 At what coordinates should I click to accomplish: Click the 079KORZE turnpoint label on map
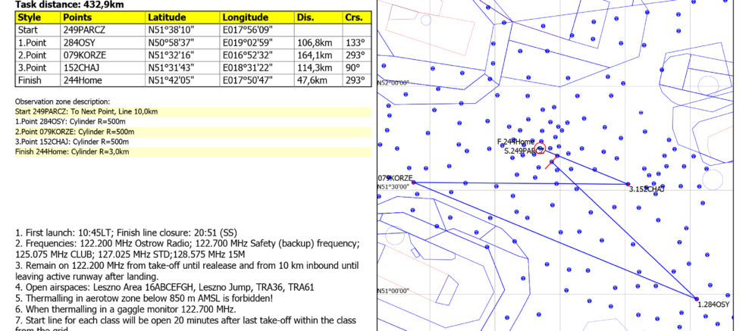point(395,178)
